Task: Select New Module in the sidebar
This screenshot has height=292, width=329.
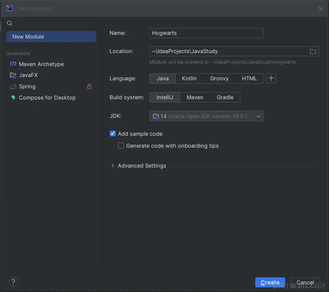Action: 51,36
